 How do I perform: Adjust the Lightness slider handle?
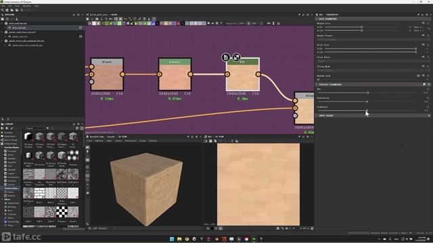367,111
